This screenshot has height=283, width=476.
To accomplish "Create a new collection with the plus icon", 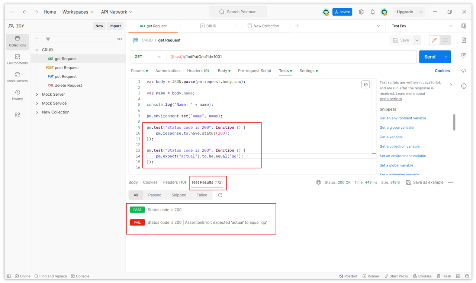I will point(37,39).
